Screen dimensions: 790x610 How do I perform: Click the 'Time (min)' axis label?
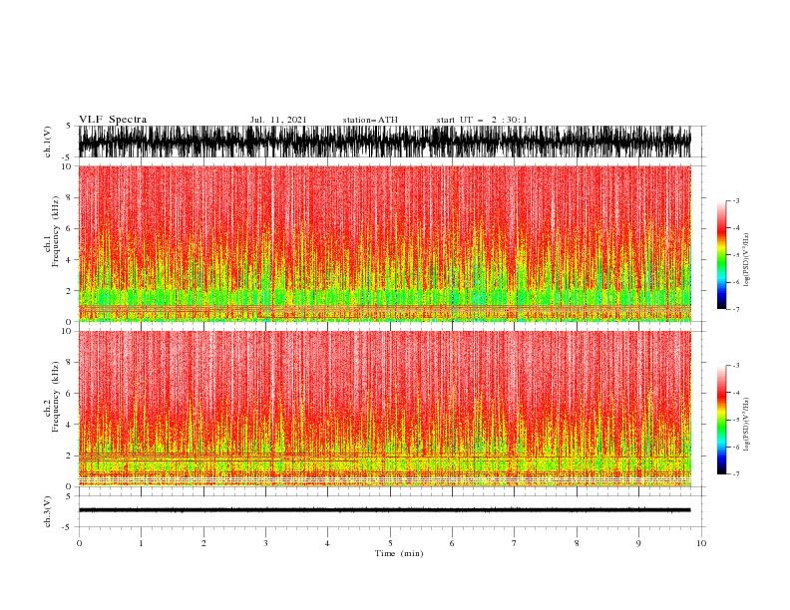point(399,553)
